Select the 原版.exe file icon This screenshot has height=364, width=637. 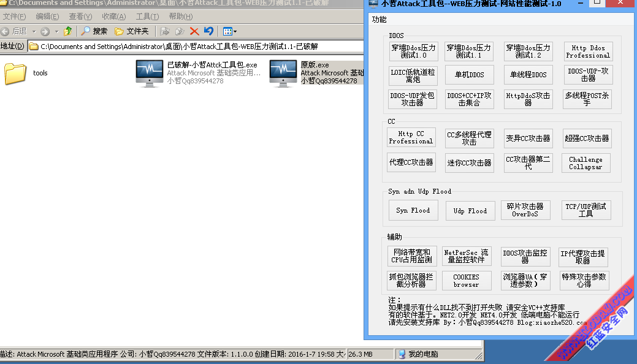[x=283, y=73]
